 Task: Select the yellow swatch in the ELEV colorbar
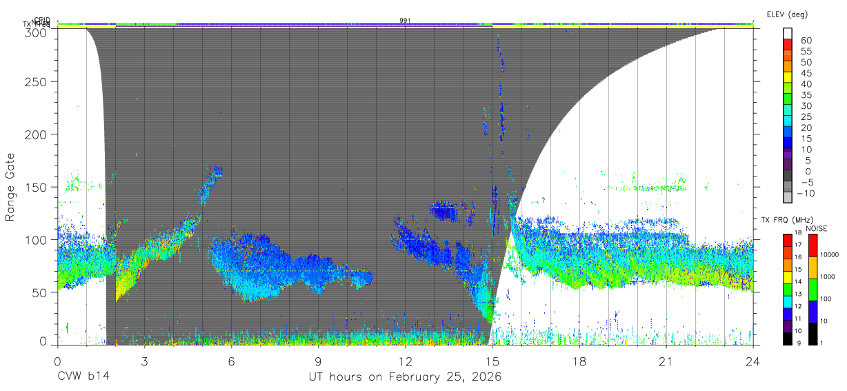788,77
